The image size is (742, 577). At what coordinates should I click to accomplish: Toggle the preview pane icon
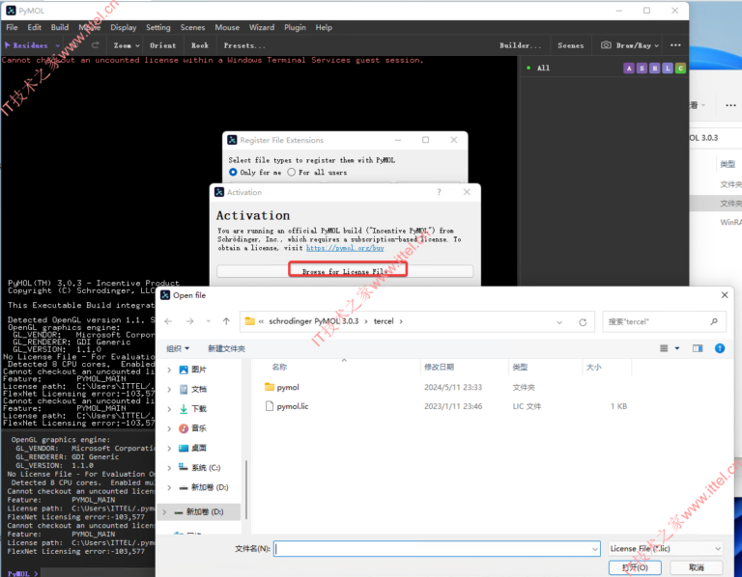tap(698, 347)
